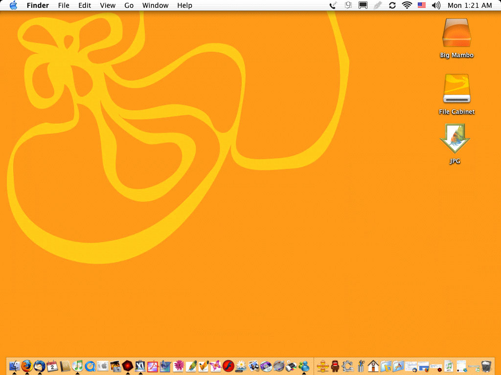
Task: Select the JPG droplet icon
Action: coord(455,139)
